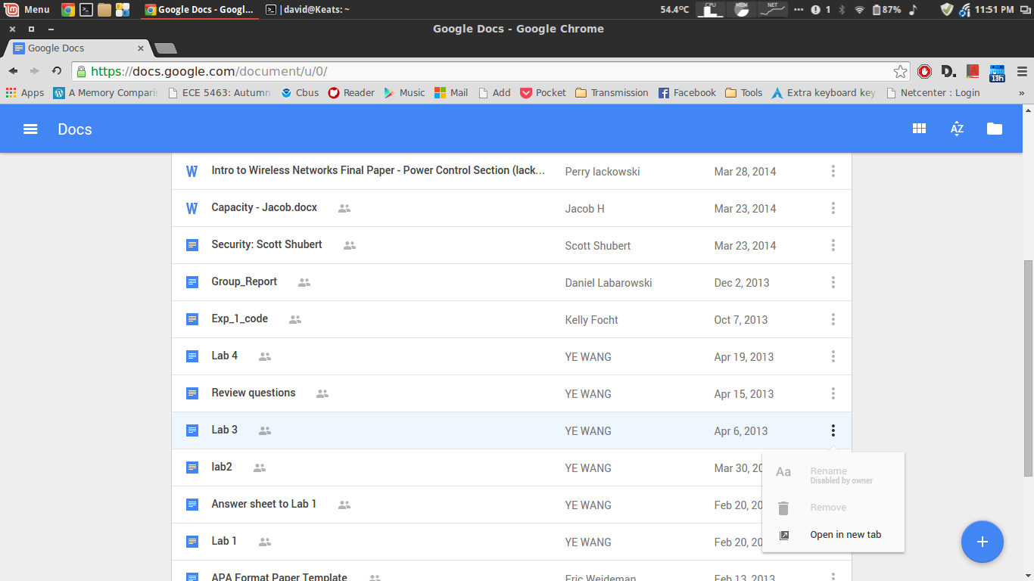
Task: Select Remove in the context menu
Action: pos(833,508)
